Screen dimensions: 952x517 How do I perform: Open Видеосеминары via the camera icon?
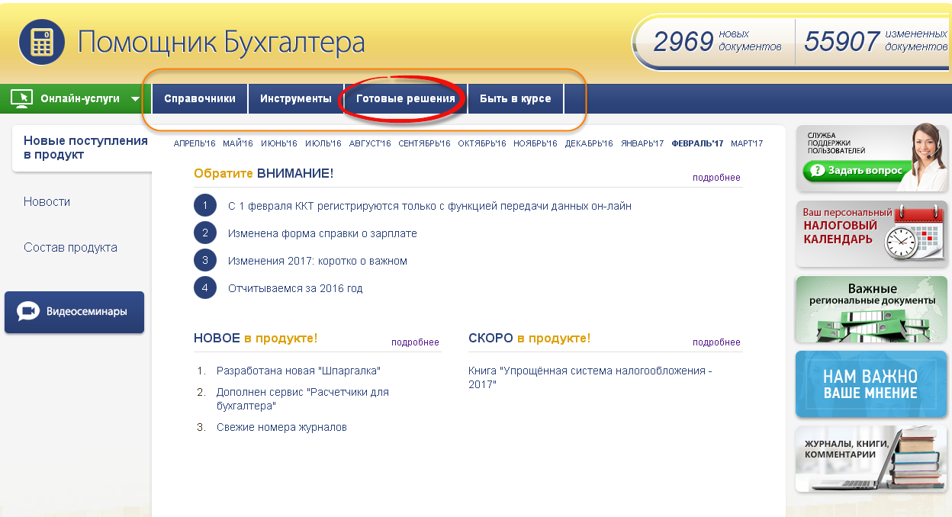pos(28,312)
